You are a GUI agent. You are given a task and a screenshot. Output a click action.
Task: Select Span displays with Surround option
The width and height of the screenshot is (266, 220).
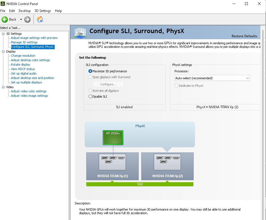pos(90,77)
